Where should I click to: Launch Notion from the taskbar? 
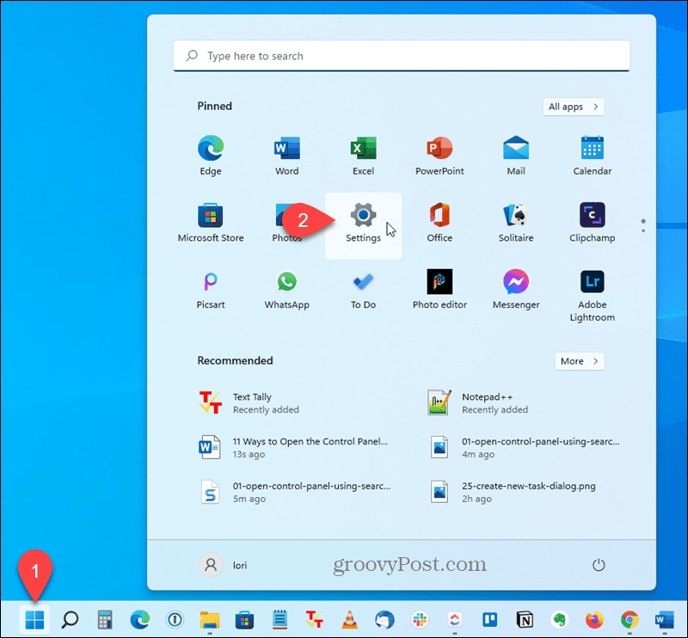pyautogui.click(x=525, y=620)
